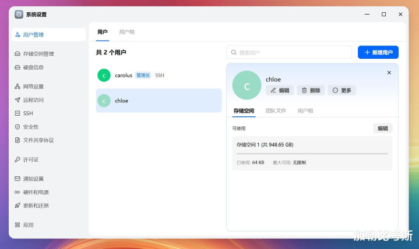The width and height of the screenshot is (419, 249).
Task: Select the 团队文件 tab for chloe
Action: pos(276,111)
